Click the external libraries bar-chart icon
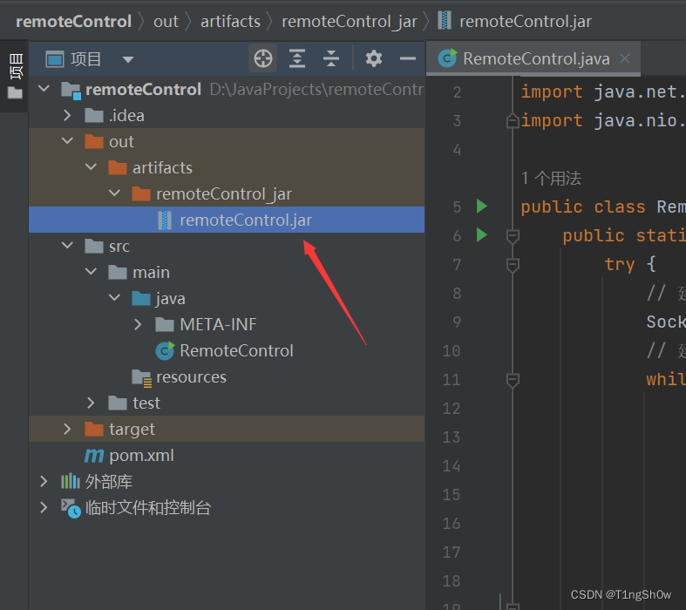This screenshot has height=610, width=686. pyautogui.click(x=71, y=481)
